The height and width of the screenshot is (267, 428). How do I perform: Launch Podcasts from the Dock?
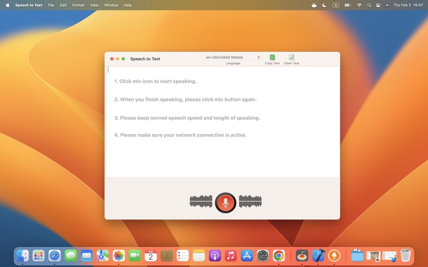(215, 256)
